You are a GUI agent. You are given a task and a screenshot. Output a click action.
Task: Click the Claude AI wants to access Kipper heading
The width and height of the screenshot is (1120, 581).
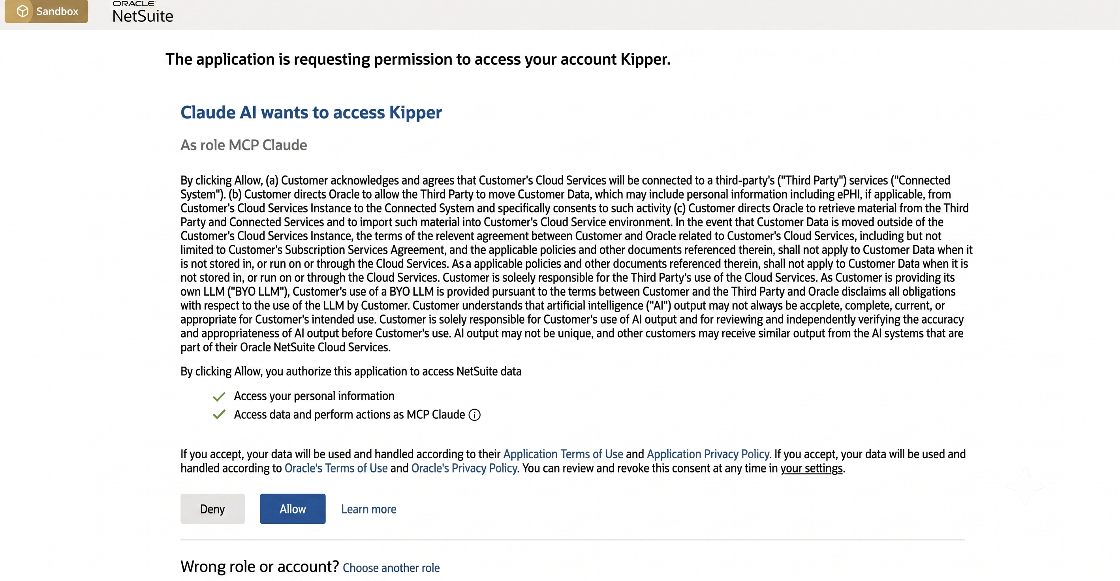[x=311, y=112]
